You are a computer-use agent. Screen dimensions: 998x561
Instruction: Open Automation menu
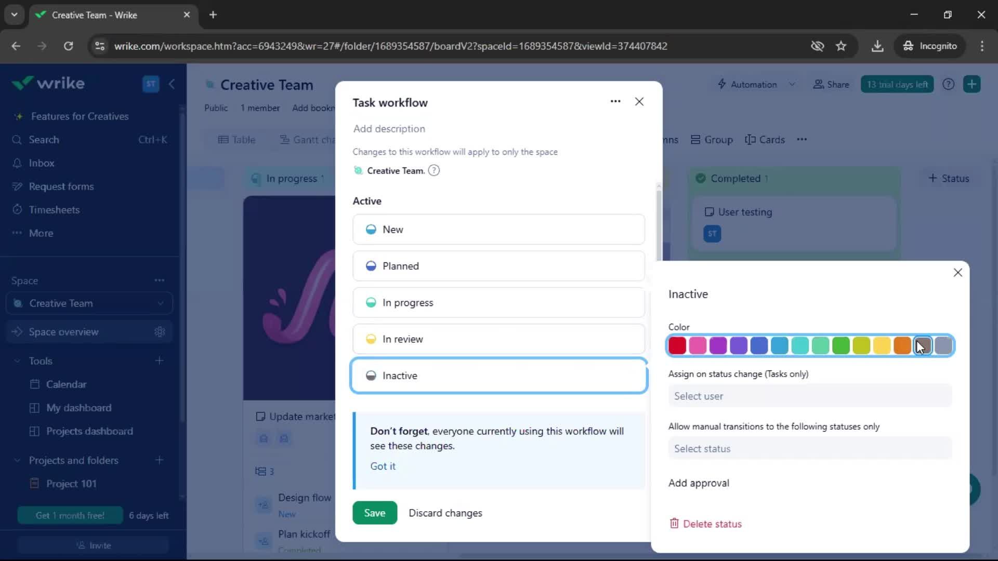point(755,84)
